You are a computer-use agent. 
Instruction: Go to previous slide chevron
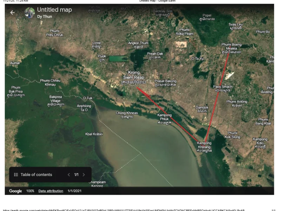coord(68,174)
